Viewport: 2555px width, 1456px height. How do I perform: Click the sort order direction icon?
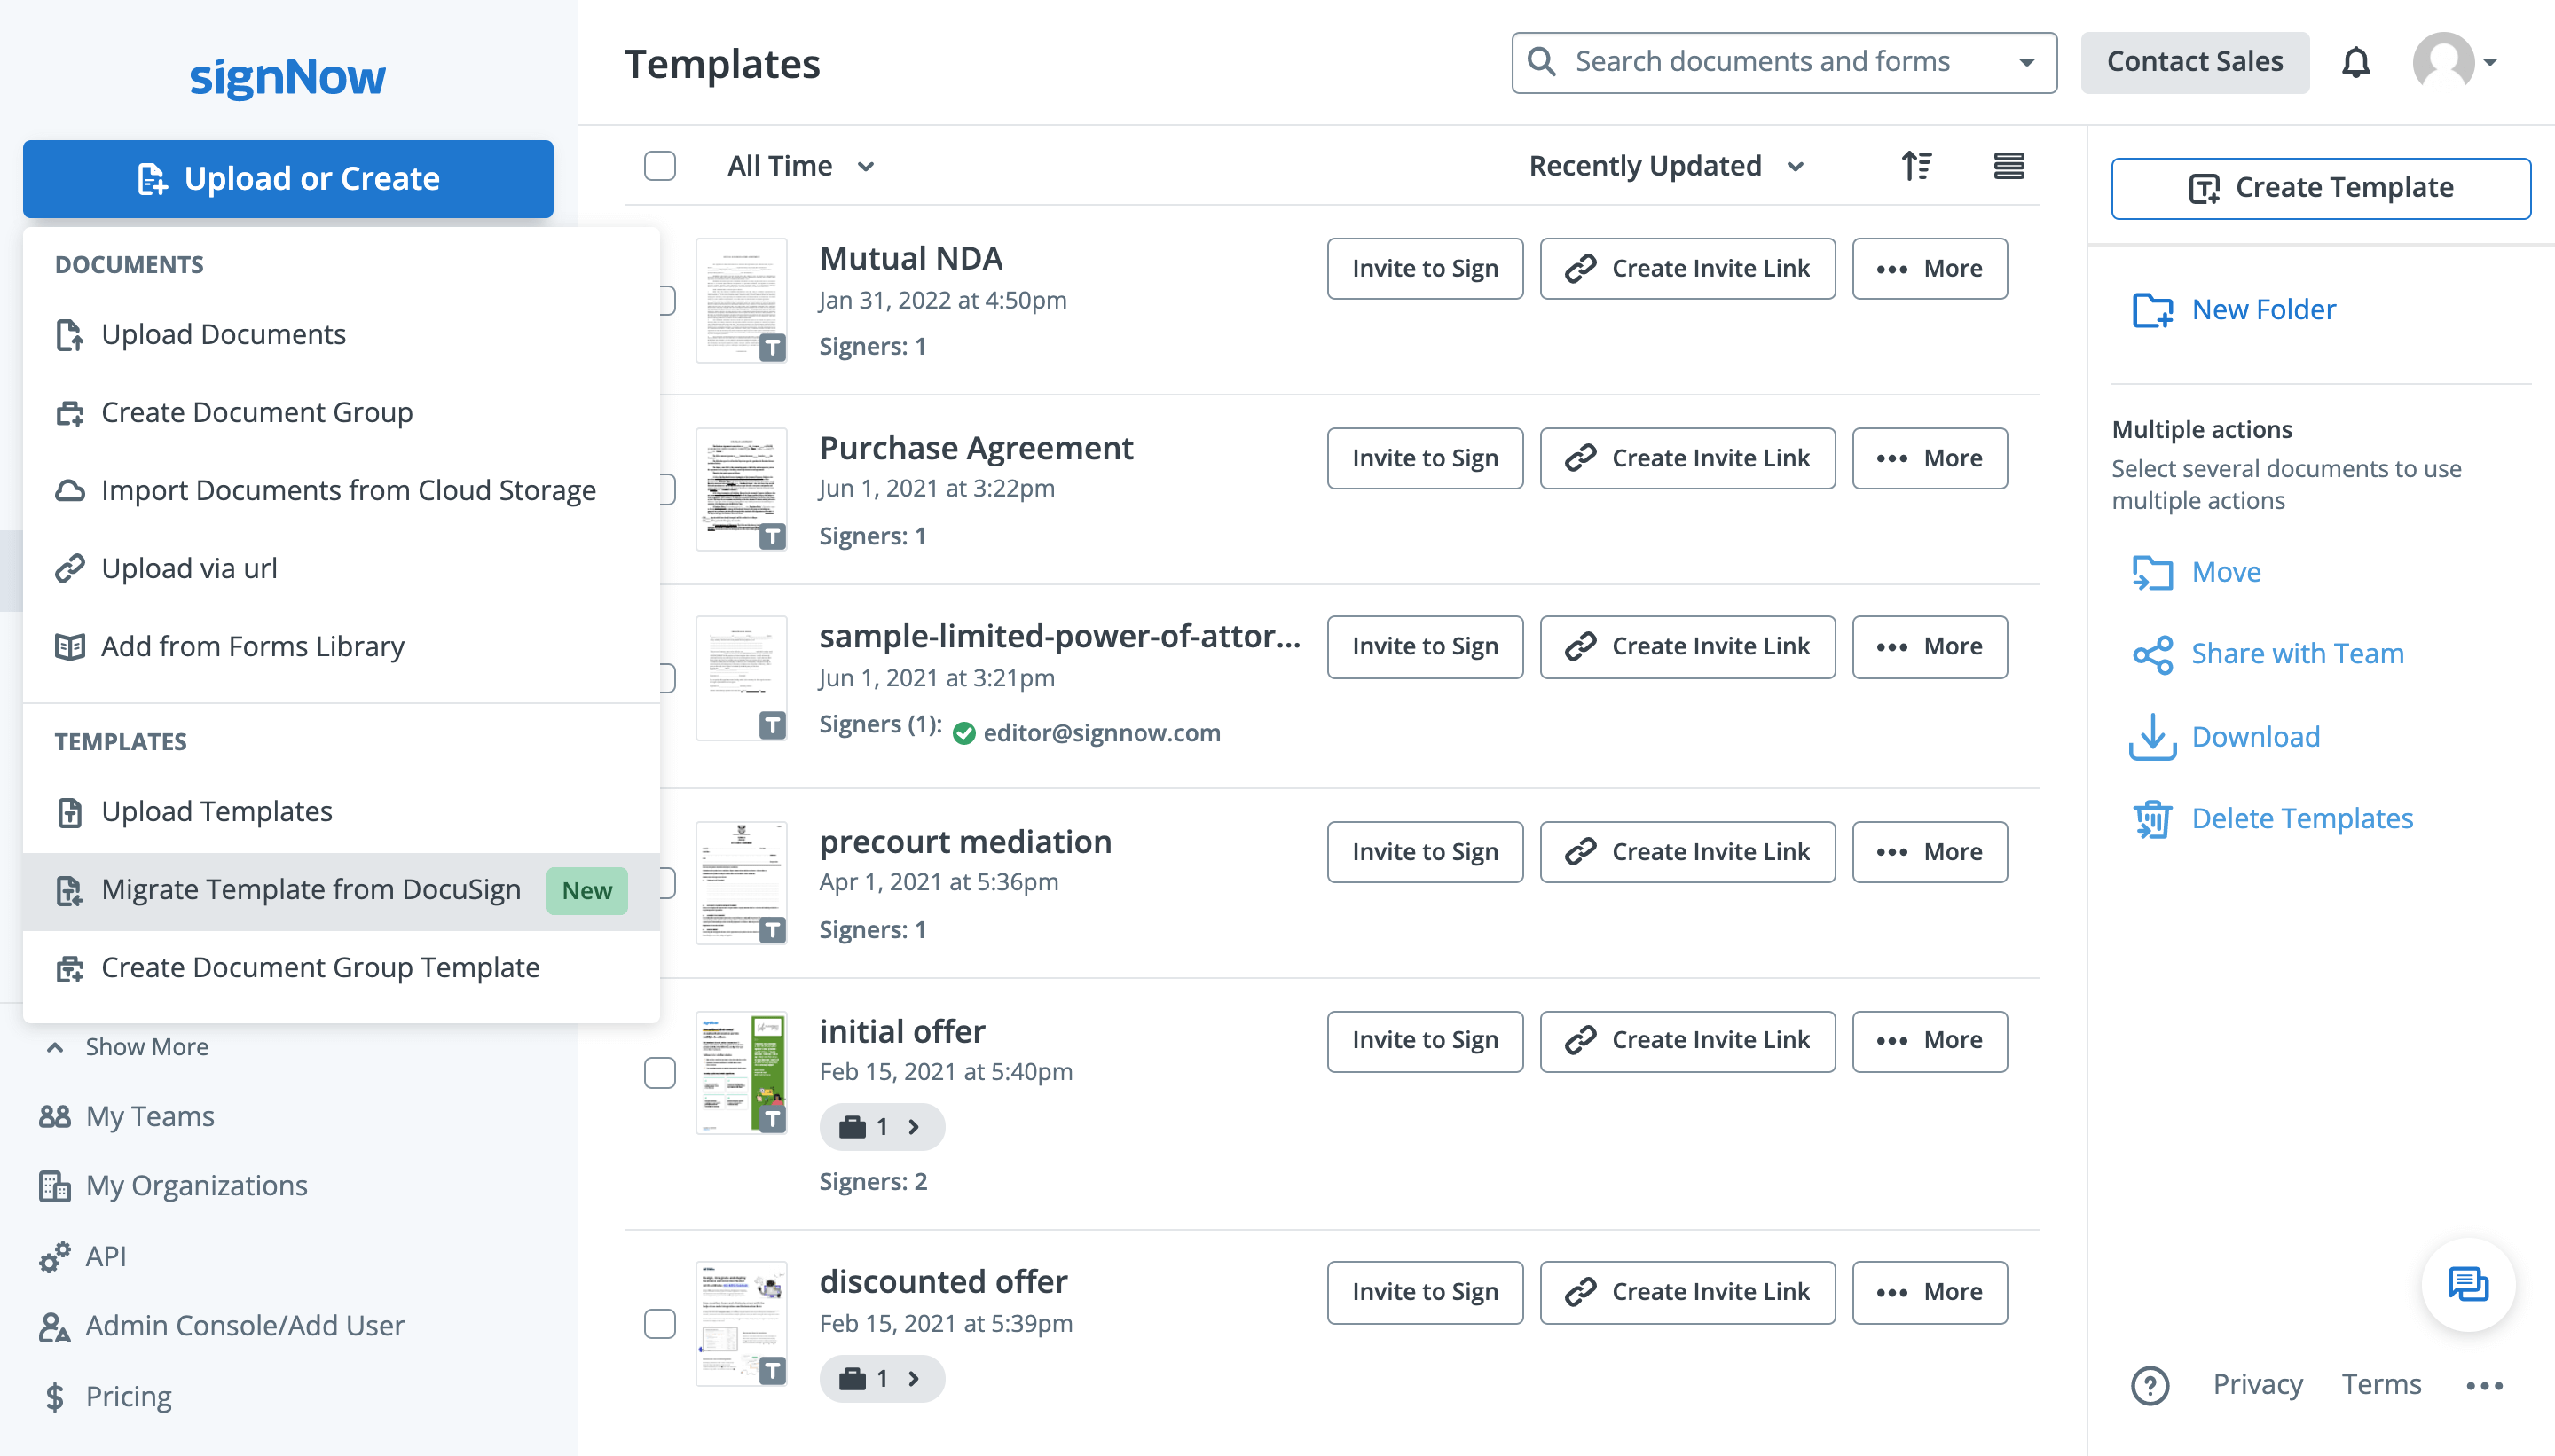1915,166
